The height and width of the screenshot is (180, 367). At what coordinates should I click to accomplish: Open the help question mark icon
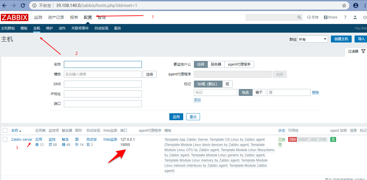pos(345,17)
